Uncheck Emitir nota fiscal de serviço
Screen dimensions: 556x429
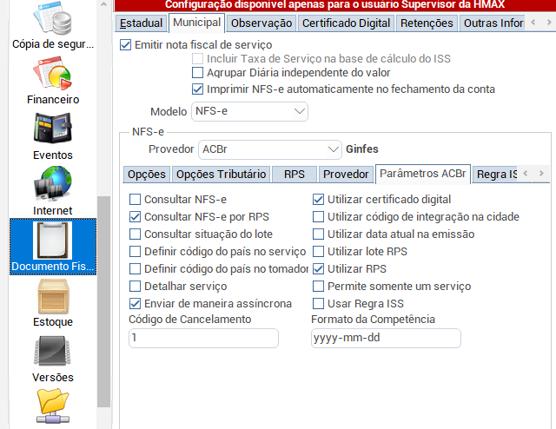coord(127,44)
